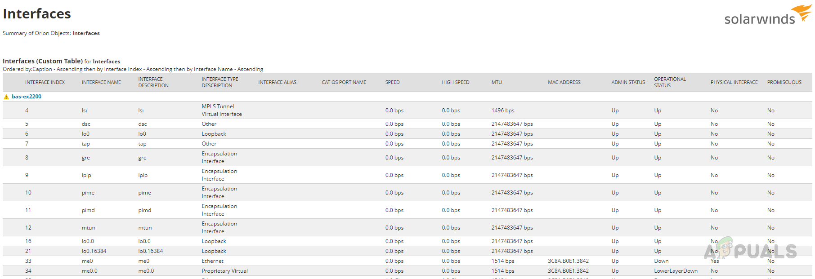Image resolution: width=815 pixels, height=279 pixels.
Task: Click the warning icon beside bas-ex2200
Action: (x=6, y=97)
